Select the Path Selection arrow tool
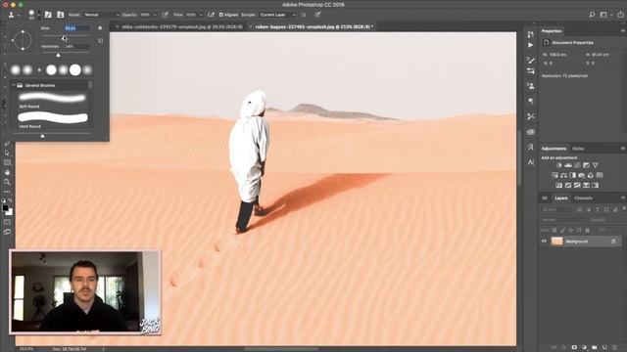Viewport: 627px width, 352px height. (x=7, y=154)
